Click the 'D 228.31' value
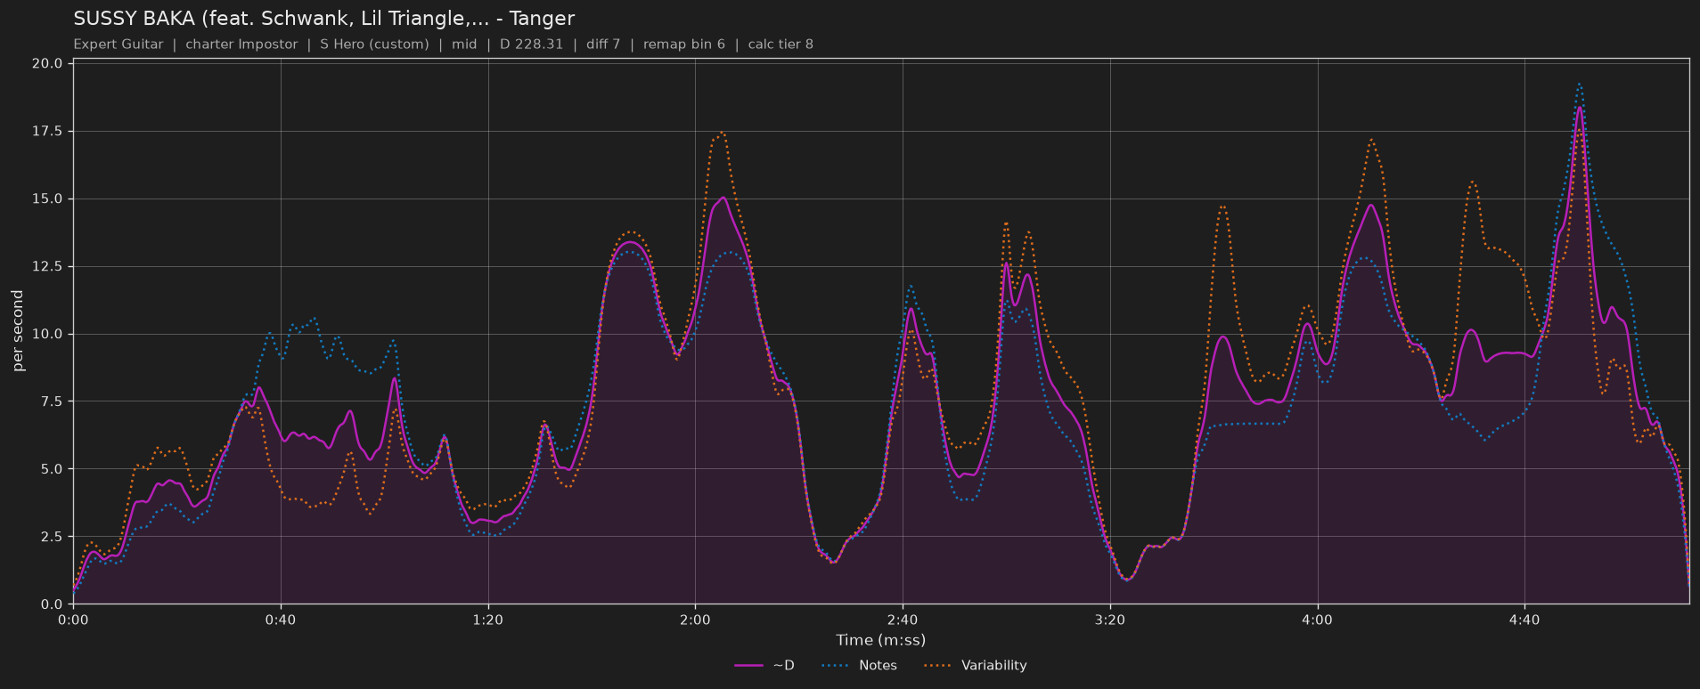The height and width of the screenshot is (689, 1700). click(531, 45)
